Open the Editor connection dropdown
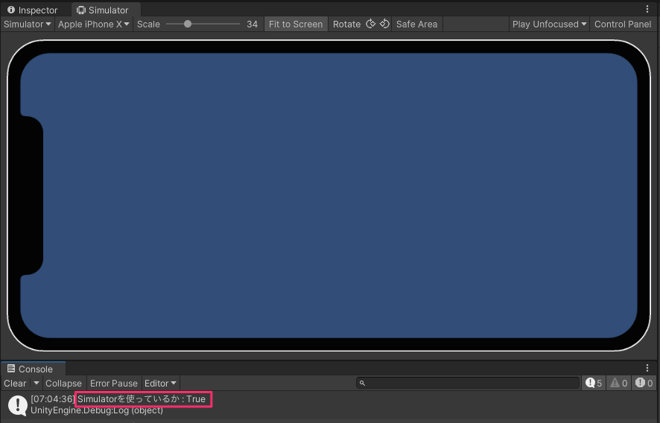 coord(160,383)
